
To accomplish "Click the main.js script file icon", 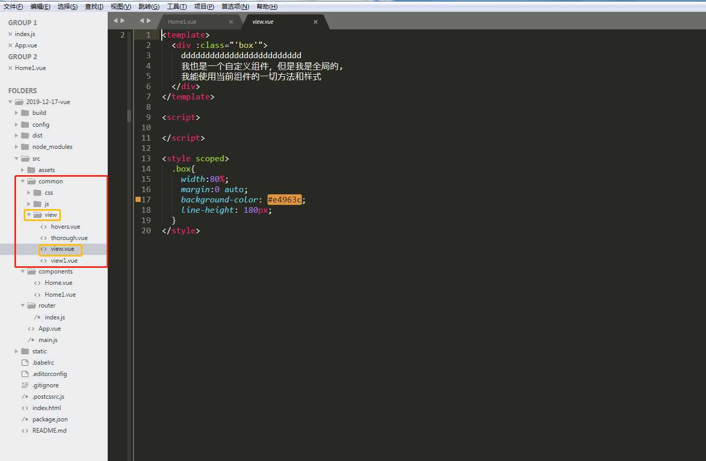I will coord(31,340).
